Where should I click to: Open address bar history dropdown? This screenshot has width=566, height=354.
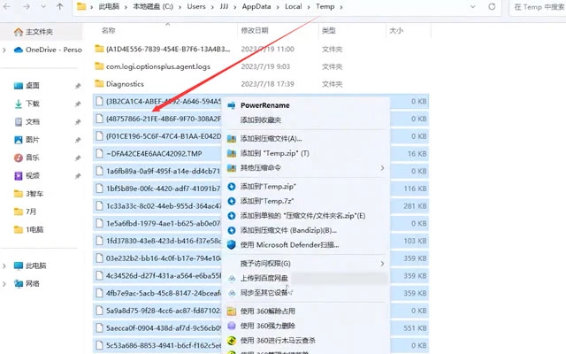pyautogui.click(x=472, y=7)
